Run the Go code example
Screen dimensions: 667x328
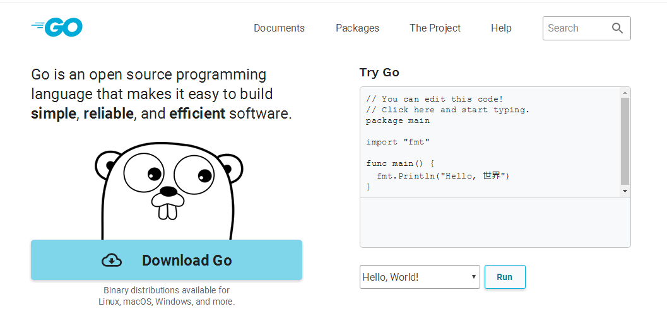pyautogui.click(x=504, y=277)
